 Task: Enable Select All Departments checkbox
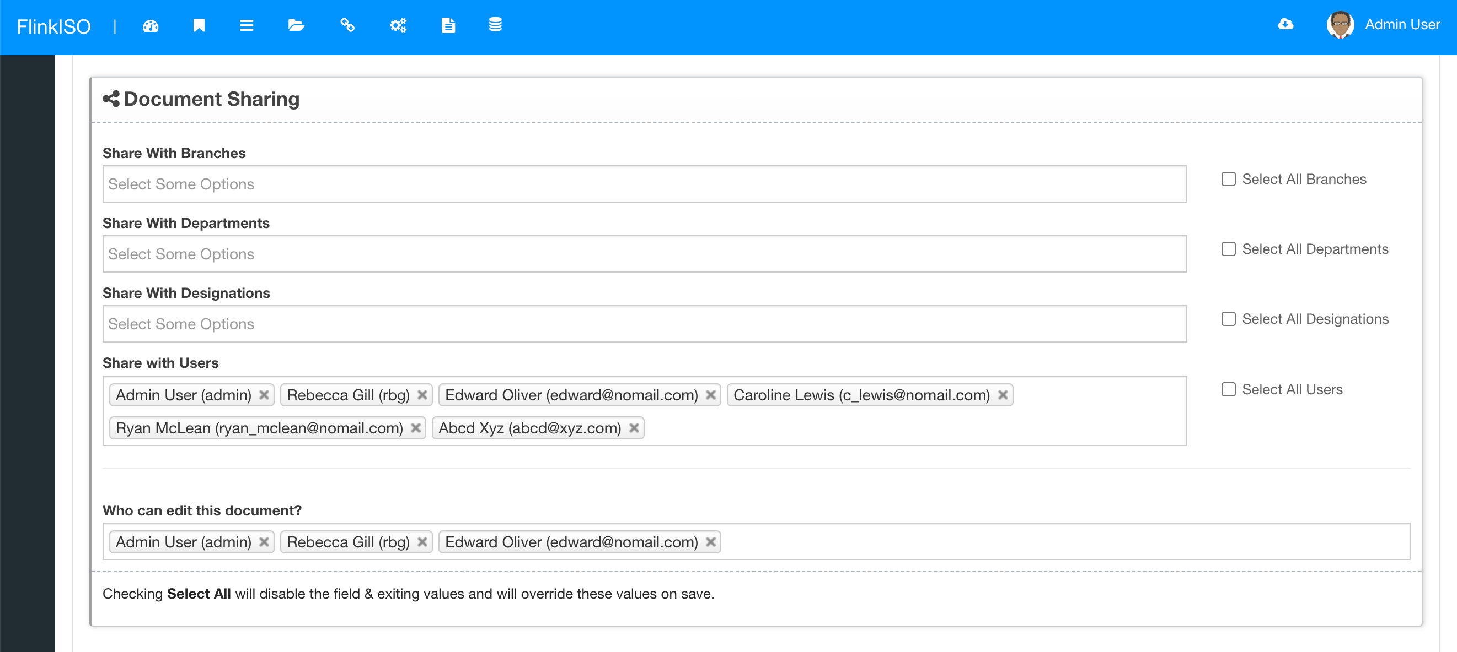point(1228,249)
